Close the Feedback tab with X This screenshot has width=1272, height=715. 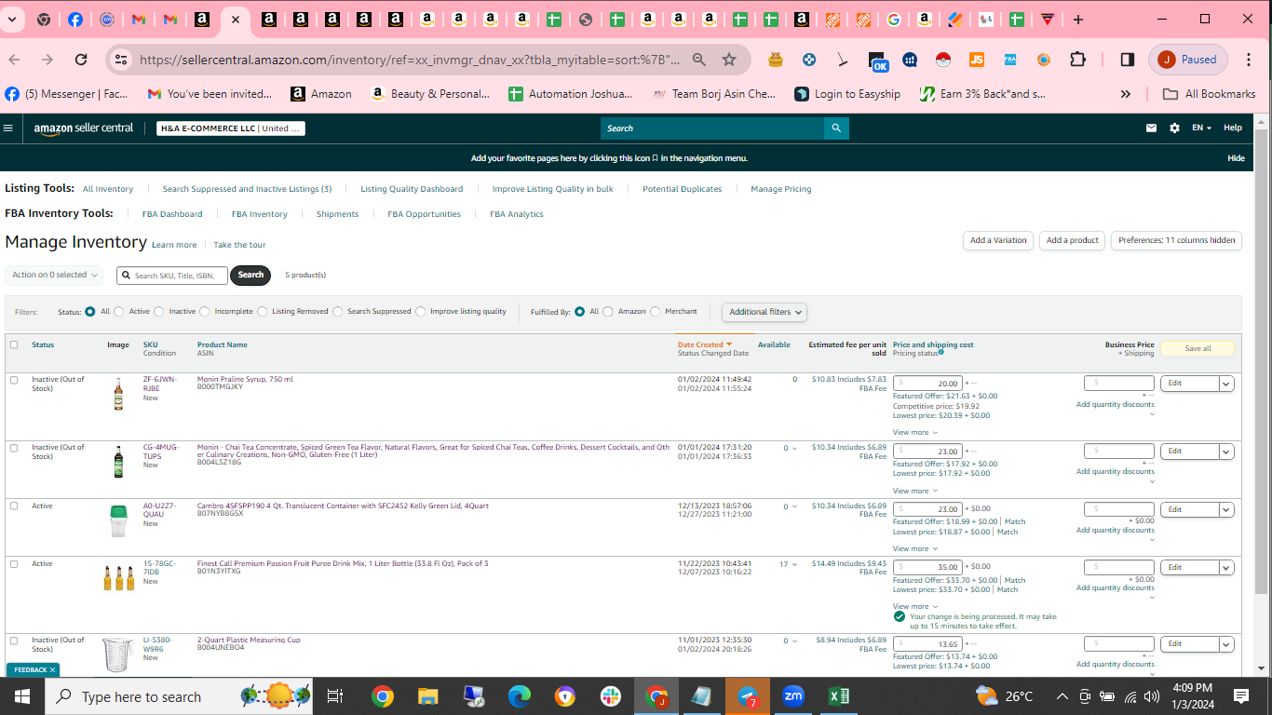click(x=53, y=669)
